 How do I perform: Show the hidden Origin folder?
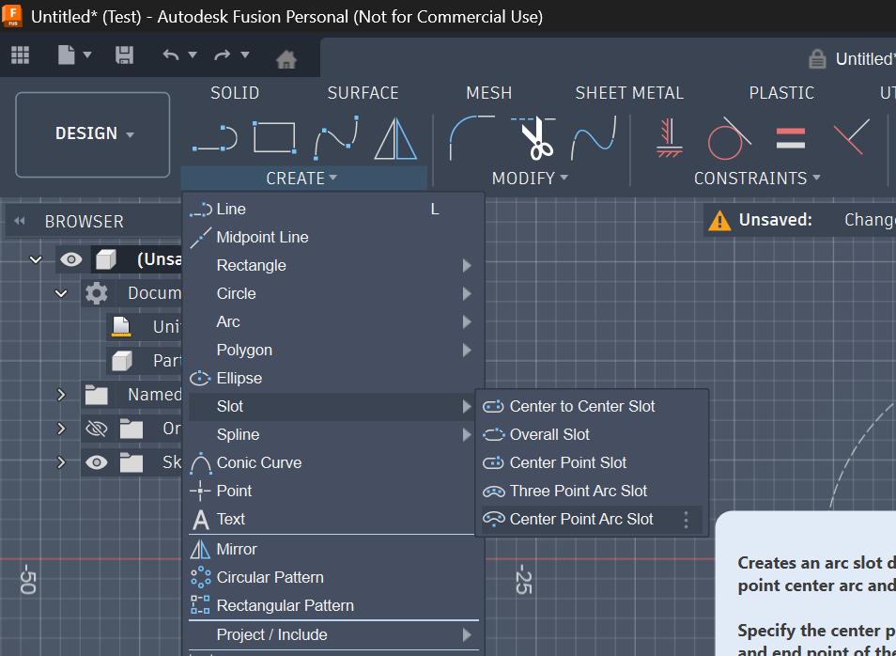pos(96,429)
